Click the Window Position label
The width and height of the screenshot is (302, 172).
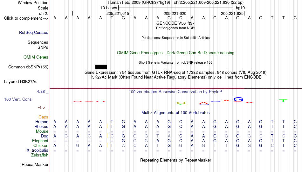click(33, 3)
